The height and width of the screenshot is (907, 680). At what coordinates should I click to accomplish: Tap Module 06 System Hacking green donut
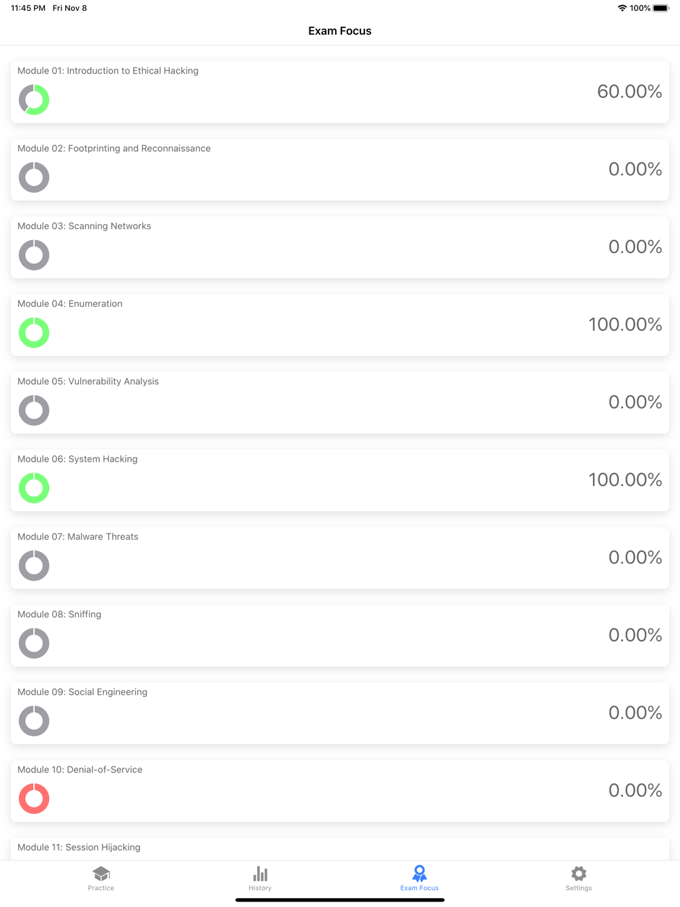click(34, 488)
